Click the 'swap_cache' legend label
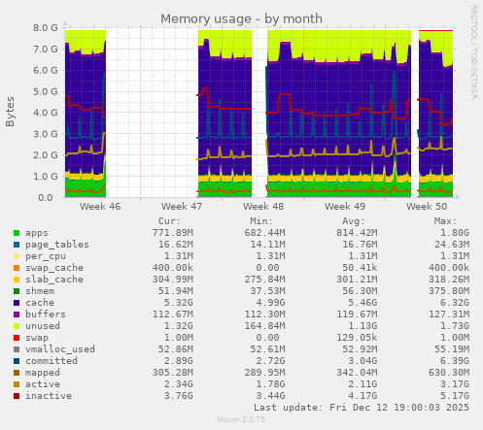Screen dimensions: 483x430 tap(54, 268)
